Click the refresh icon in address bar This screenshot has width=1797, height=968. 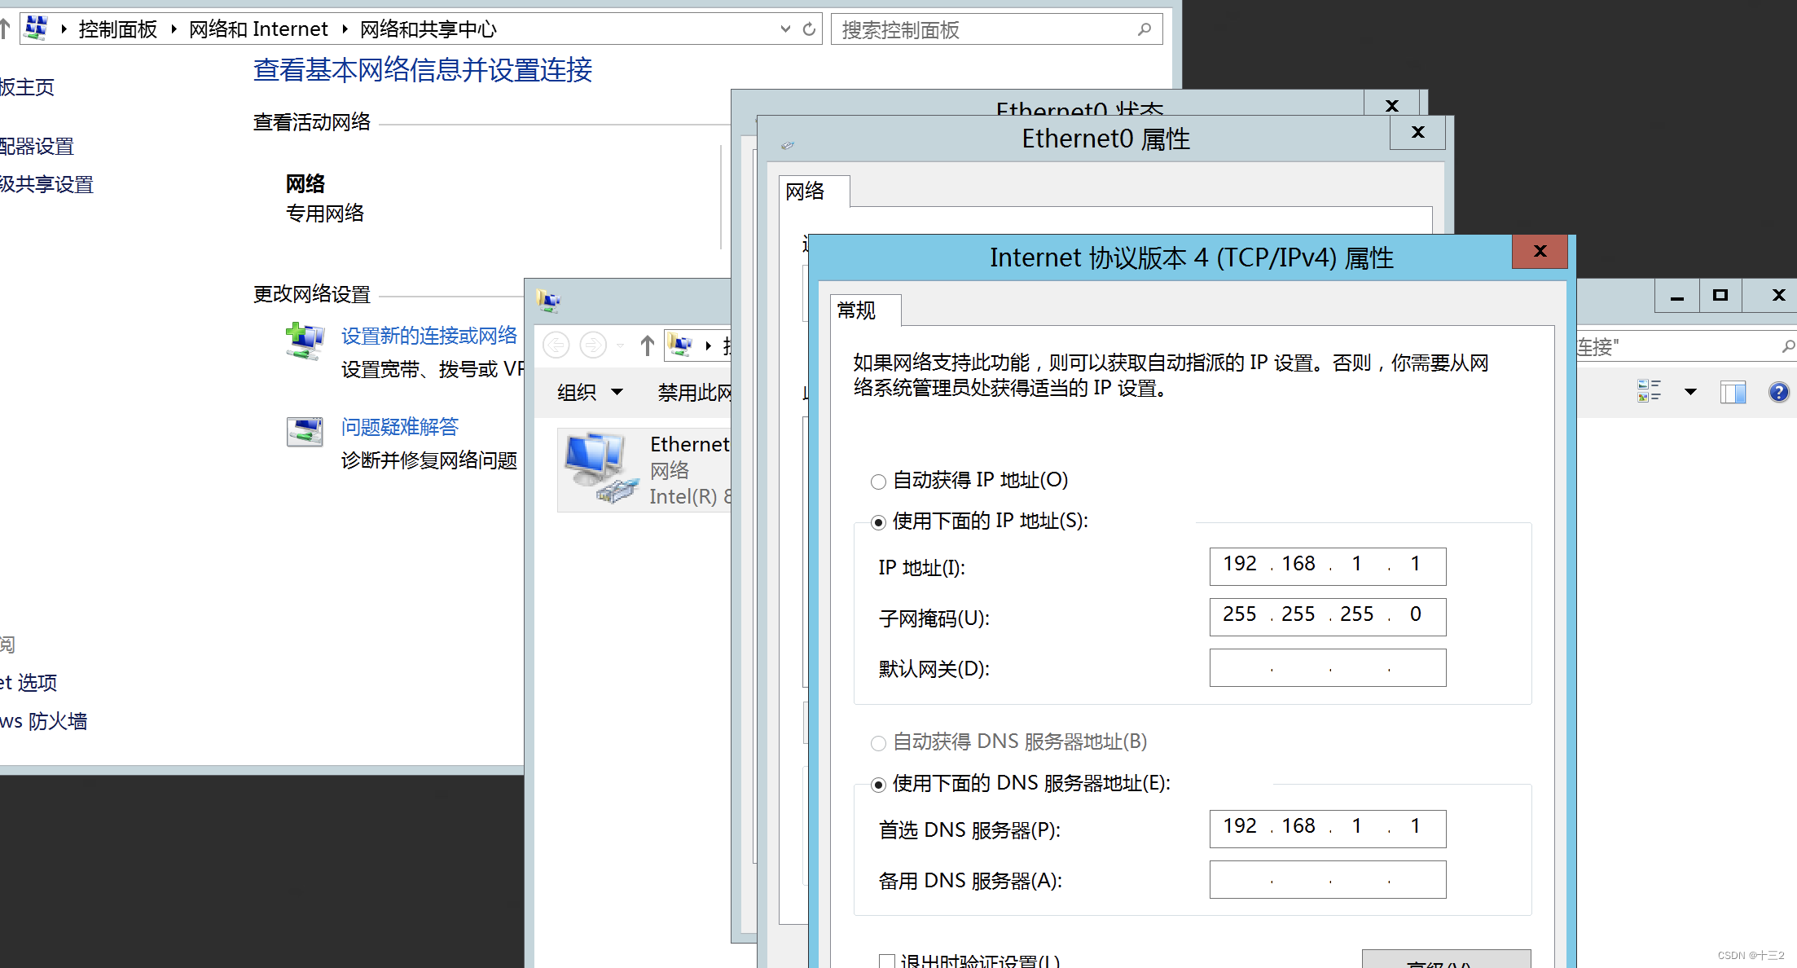tap(809, 29)
